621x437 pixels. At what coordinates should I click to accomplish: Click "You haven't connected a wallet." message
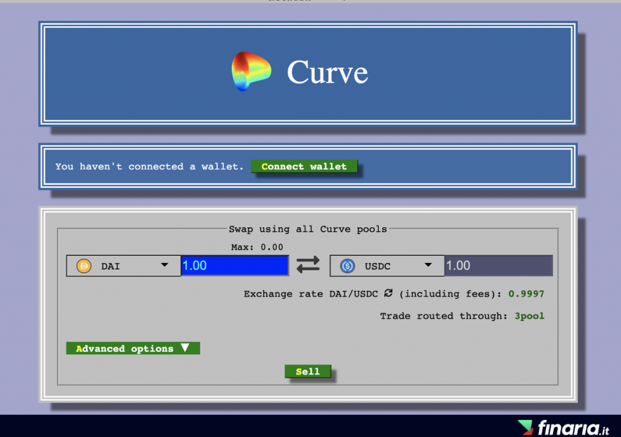(149, 167)
